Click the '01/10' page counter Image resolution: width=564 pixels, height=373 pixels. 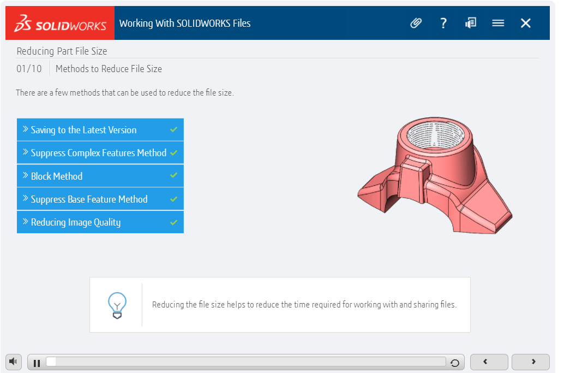29,69
